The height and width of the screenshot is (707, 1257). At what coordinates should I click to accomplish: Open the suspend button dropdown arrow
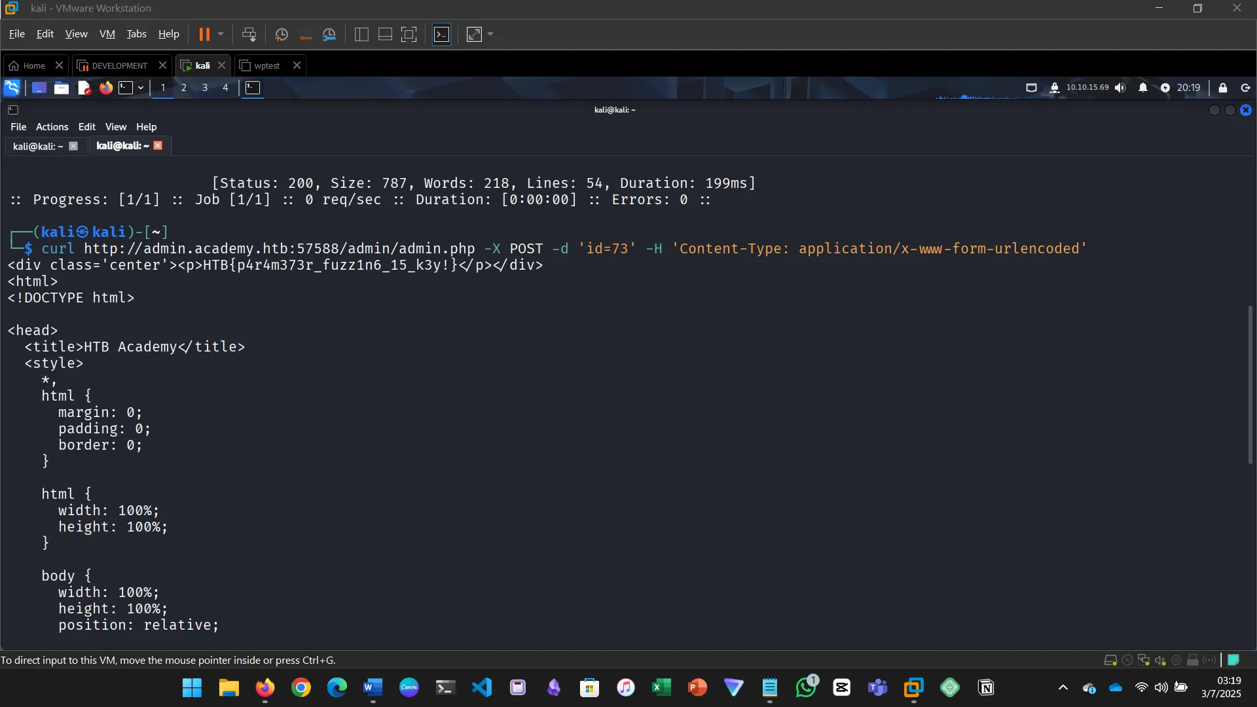[x=221, y=34]
